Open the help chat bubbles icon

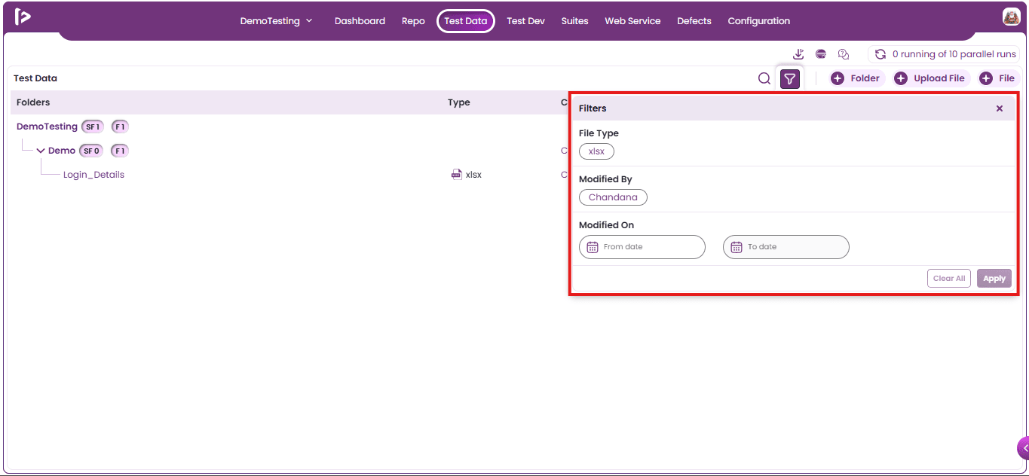[x=844, y=54]
